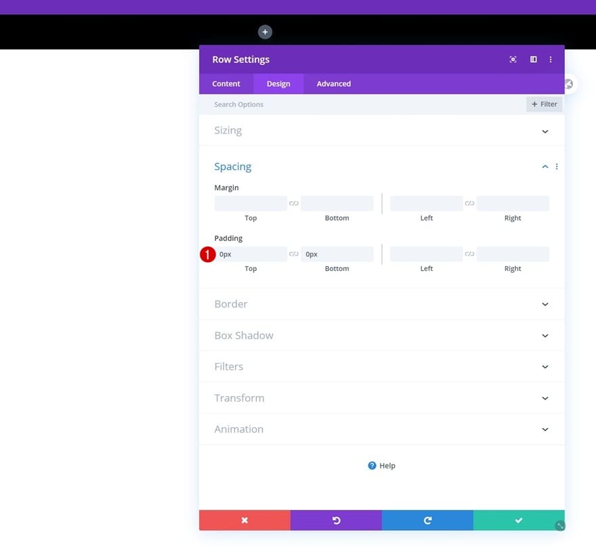Expand the Box Shadow section
Image resolution: width=596 pixels, height=556 pixels.
pyautogui.click(x=381, y=335)
